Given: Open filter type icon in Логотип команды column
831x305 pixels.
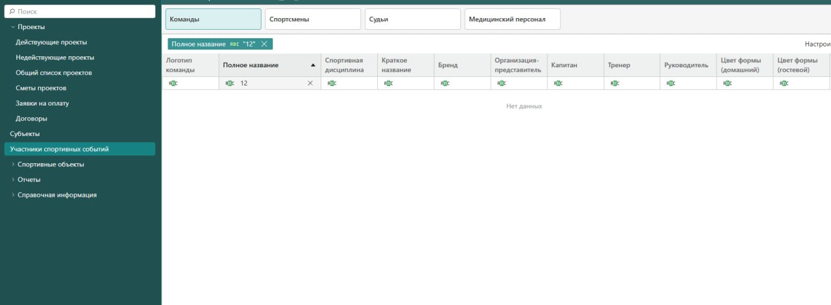Looking at the screenshot, I should click(x=173, y=84).
